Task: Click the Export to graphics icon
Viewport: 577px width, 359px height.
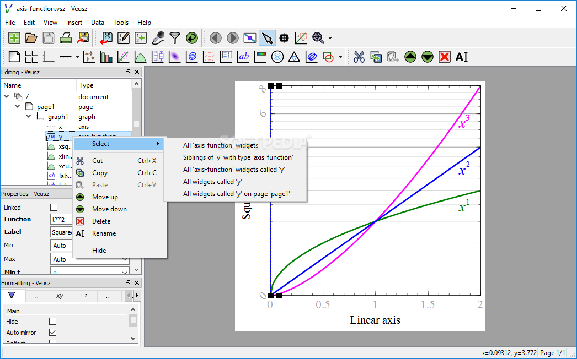Action: (83, 38)
